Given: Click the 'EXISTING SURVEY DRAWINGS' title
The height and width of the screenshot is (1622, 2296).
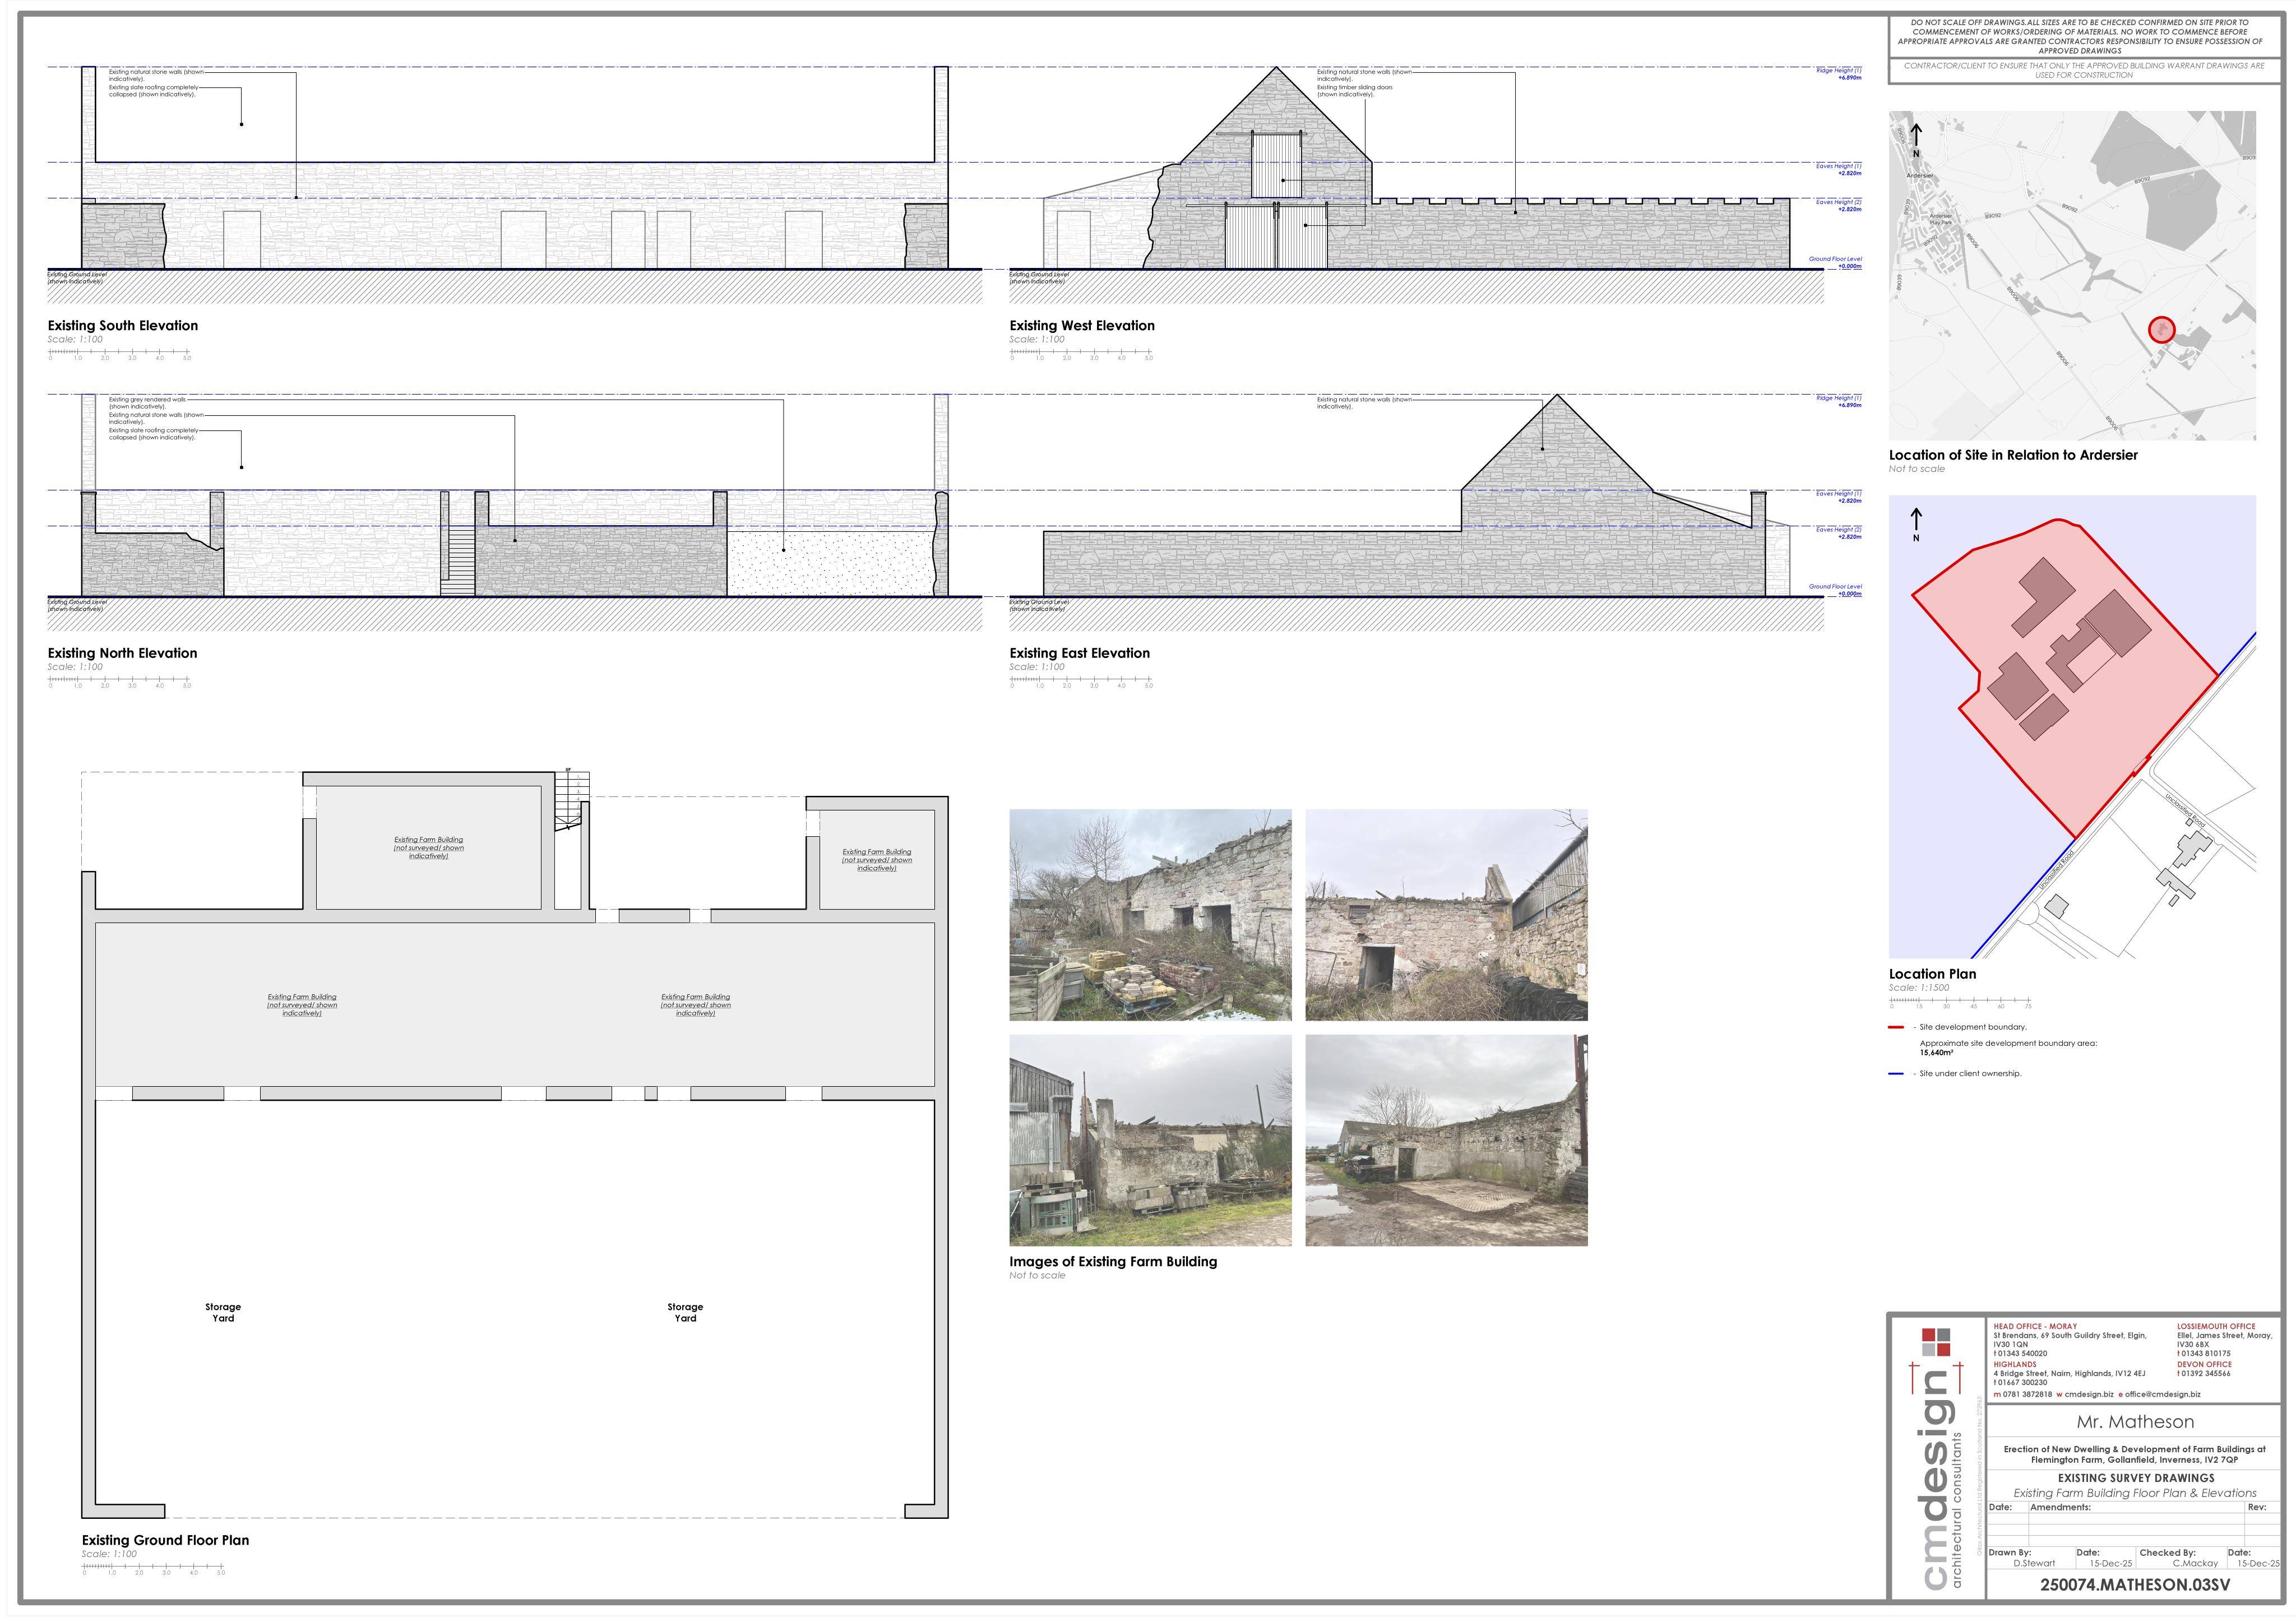Looking at the screenshot, I should (2136, 1478).
